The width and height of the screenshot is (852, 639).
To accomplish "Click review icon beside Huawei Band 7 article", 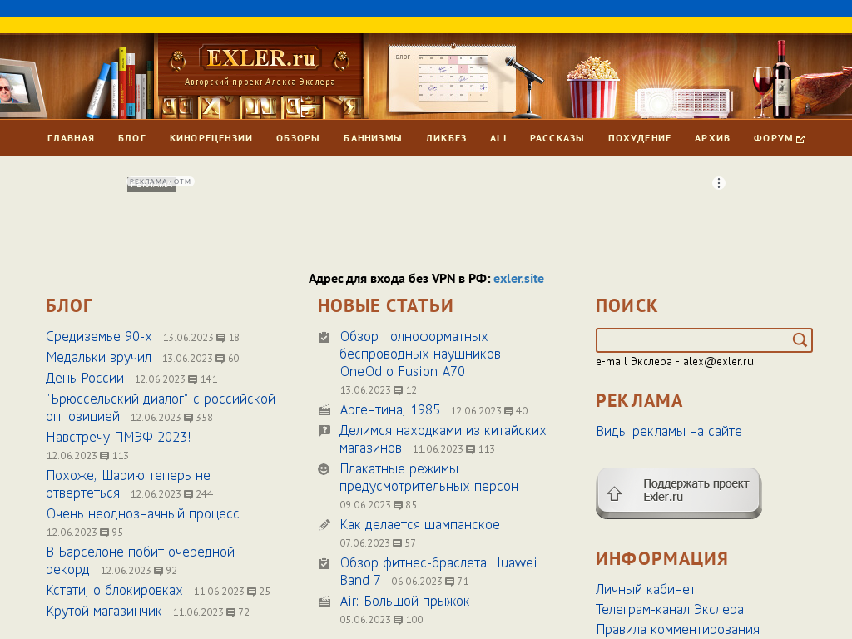I will click(x=324, y=563).
